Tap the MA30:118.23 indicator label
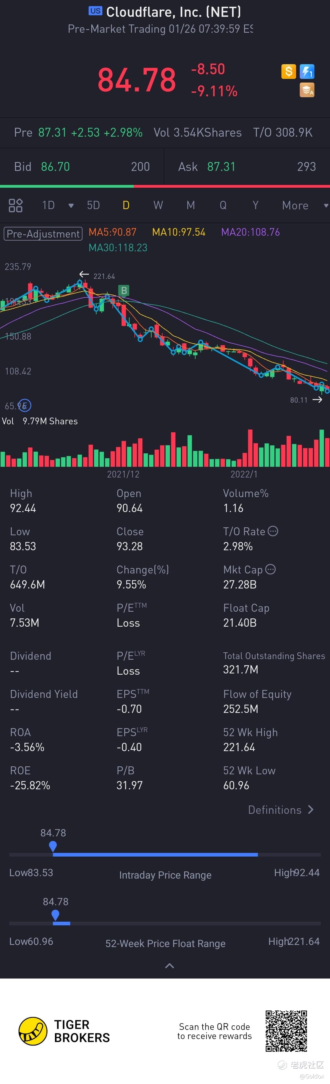The height and width of the screenshot is (1084, 330). [x=118, y=248]
